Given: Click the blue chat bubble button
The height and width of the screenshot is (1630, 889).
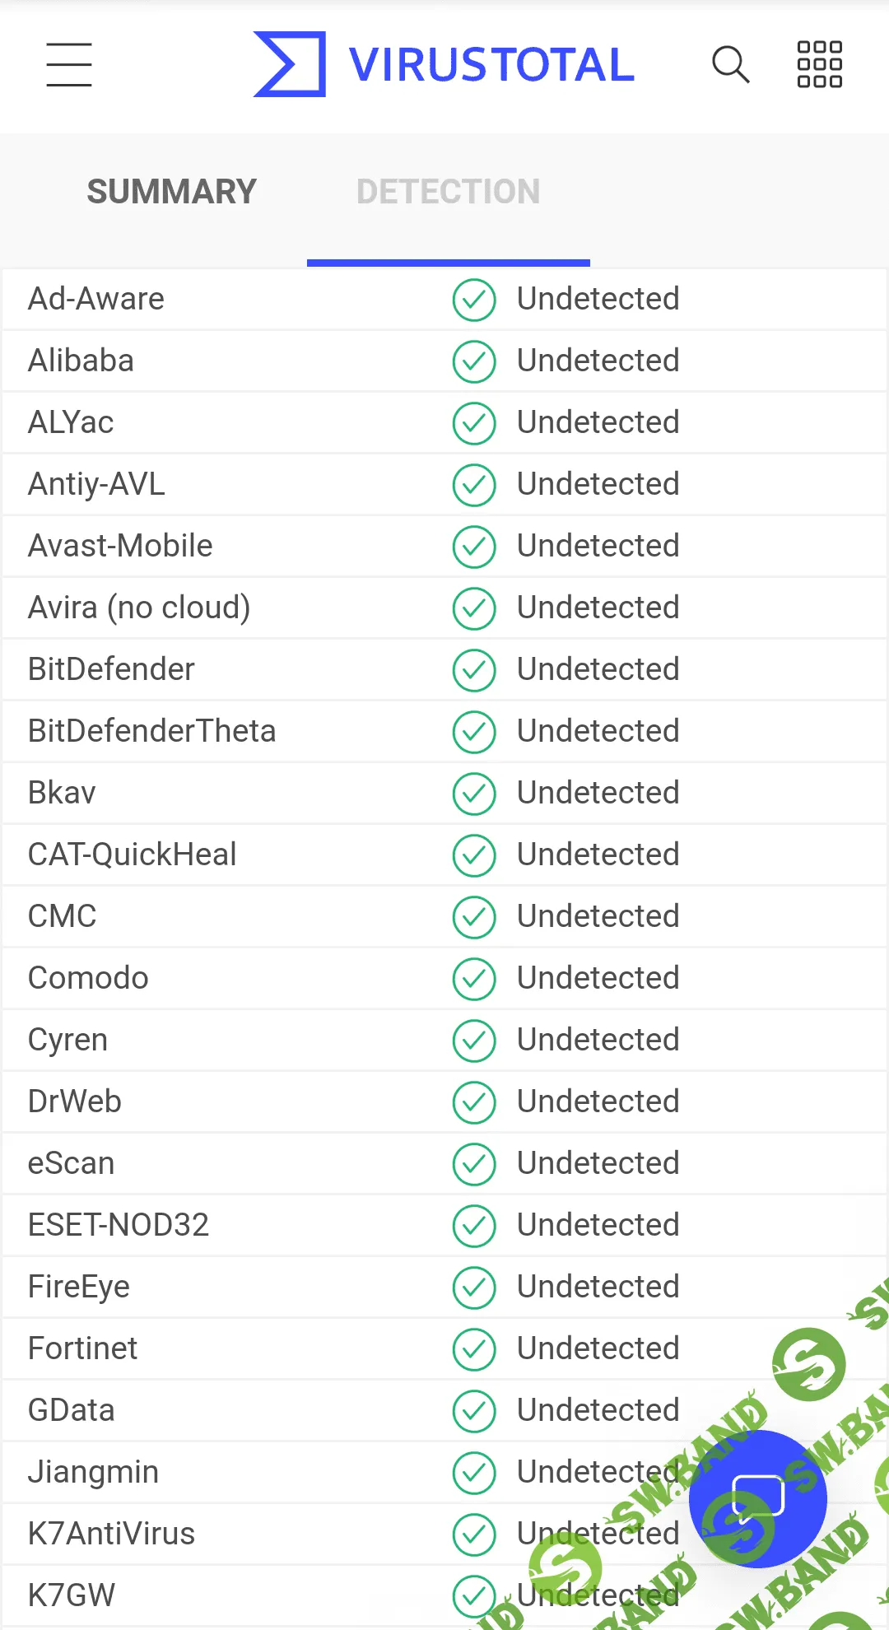Looking at the screenshot, I should [x=757, y=1498].
